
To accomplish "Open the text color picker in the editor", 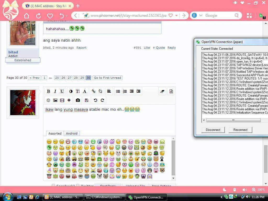I will (71, 91).
